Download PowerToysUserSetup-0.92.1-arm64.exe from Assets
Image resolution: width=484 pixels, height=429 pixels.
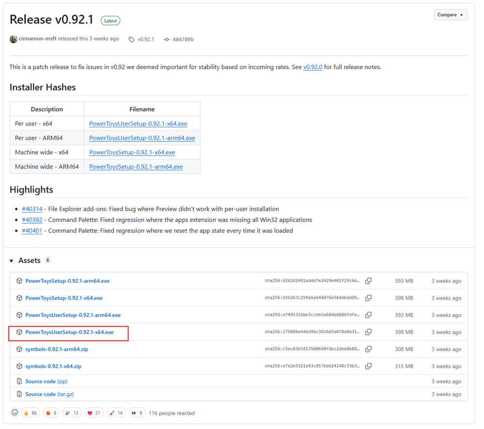73,315
